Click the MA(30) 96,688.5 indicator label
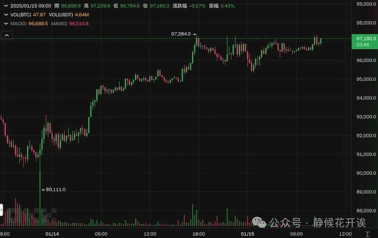The image size is (378, 238). coord(29,24)
